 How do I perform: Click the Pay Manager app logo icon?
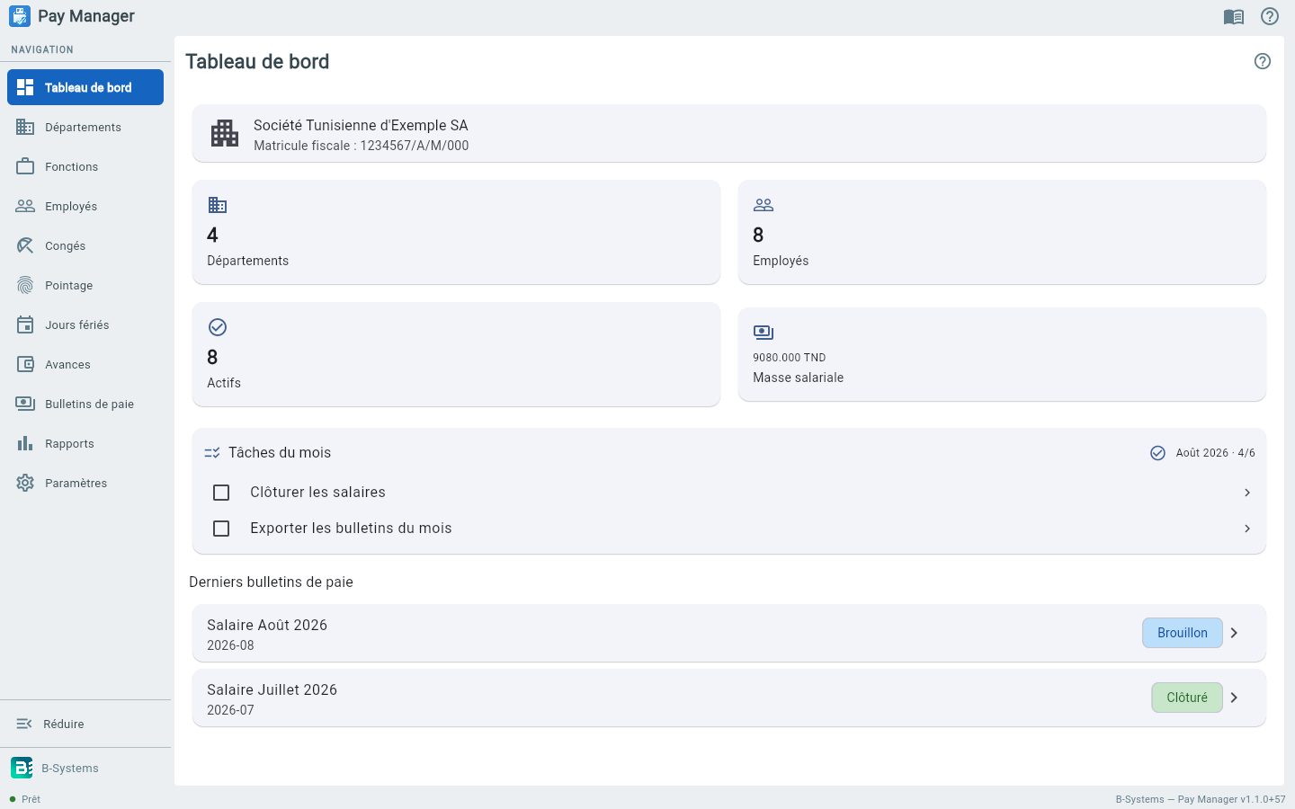pos(20,16)
